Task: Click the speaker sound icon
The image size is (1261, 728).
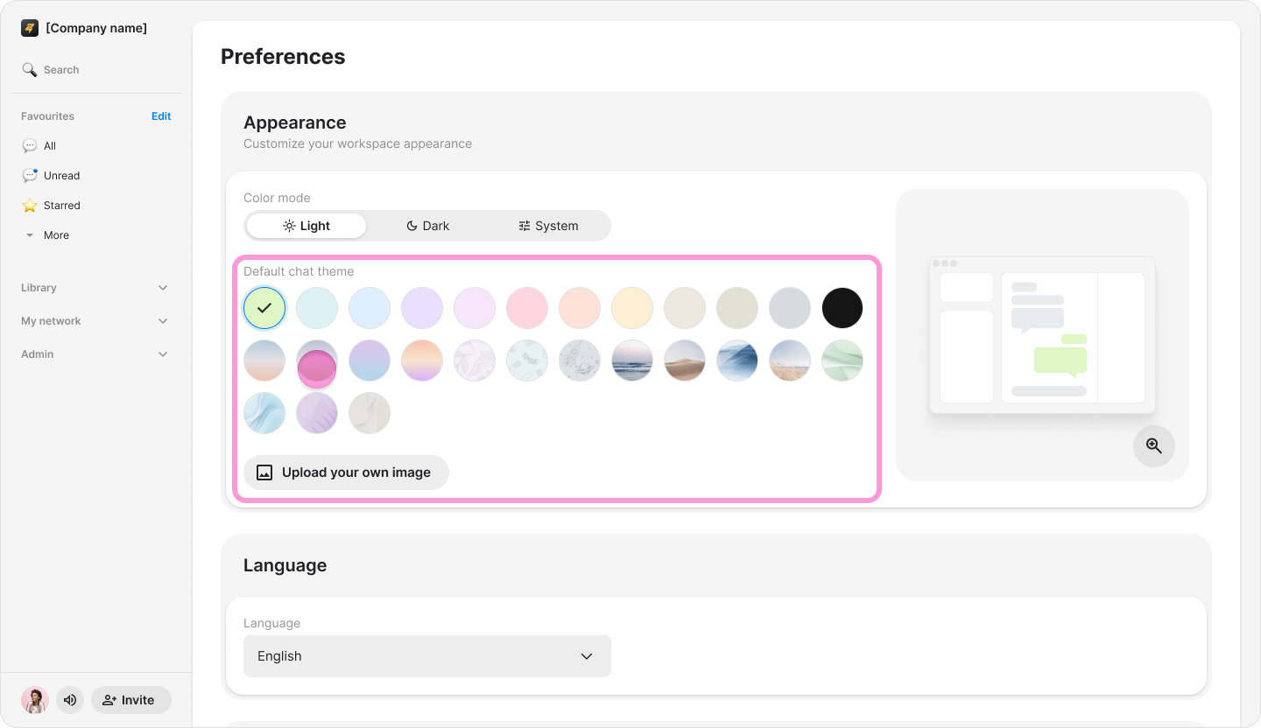Action: point(70,700)
